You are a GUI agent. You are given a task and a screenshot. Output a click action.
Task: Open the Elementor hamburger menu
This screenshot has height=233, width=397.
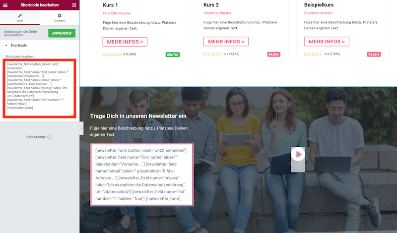click(5, 5)
